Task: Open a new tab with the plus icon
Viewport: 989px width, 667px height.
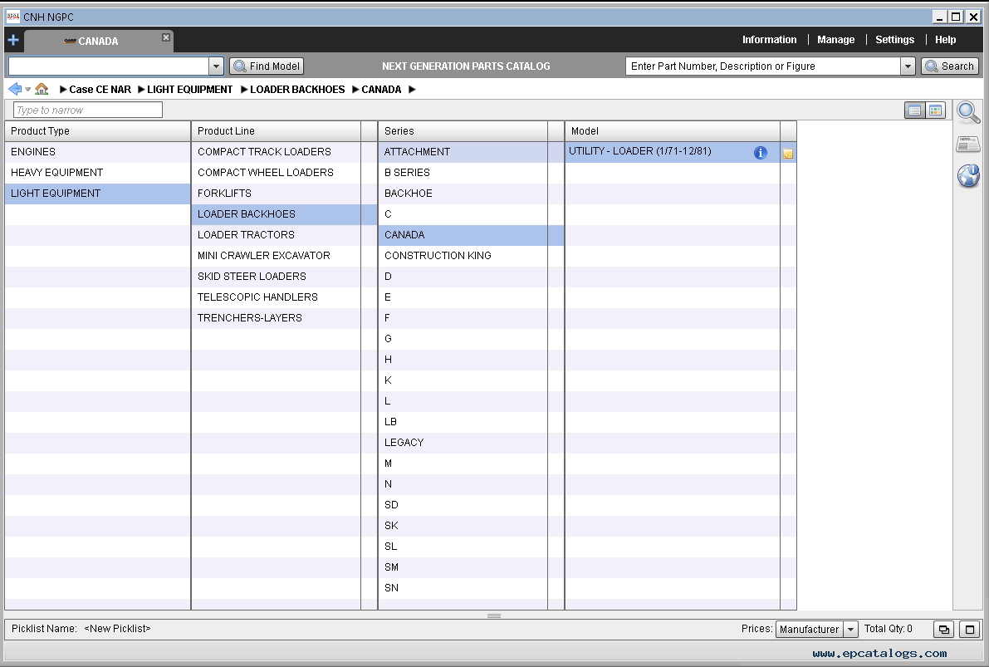Action: tap(13, 41)
